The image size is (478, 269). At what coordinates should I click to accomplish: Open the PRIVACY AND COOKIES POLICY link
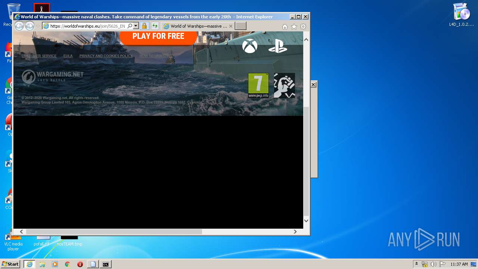point(106,56)
